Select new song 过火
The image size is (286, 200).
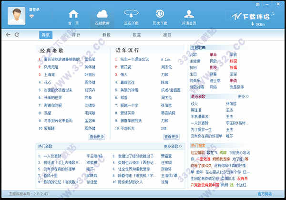tap(194, 104)
